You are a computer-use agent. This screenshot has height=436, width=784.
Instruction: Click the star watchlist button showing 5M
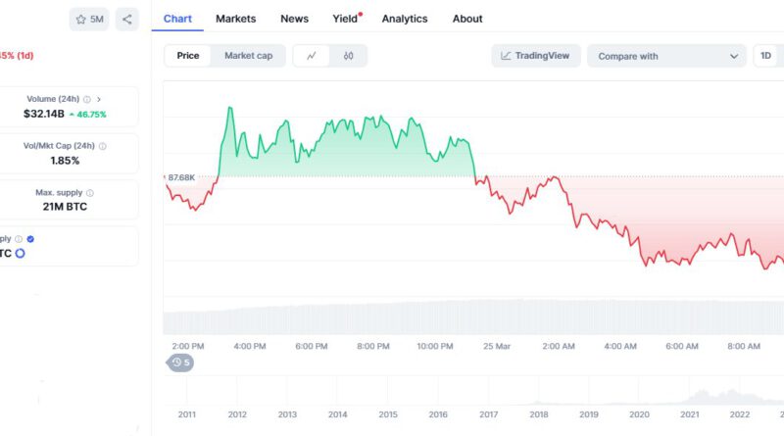89,19
